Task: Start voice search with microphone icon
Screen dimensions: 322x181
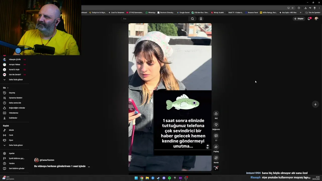Action: 201,19
